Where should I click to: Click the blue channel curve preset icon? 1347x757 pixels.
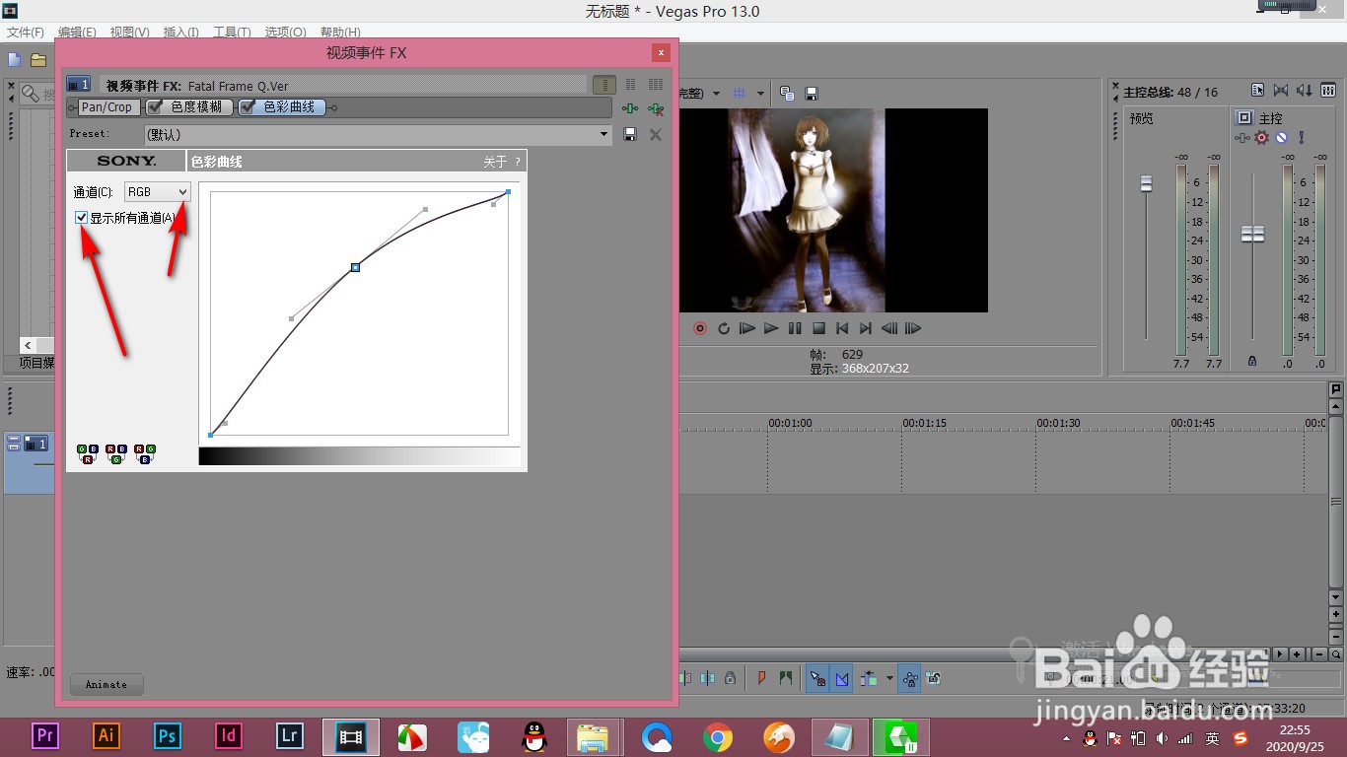145,453
